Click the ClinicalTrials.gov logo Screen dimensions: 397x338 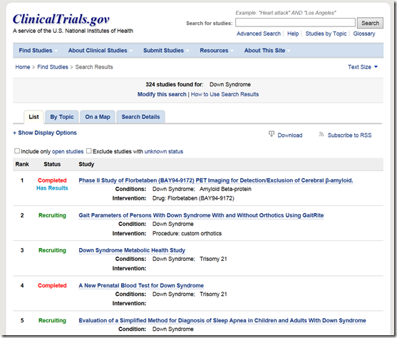coord(61,19)
